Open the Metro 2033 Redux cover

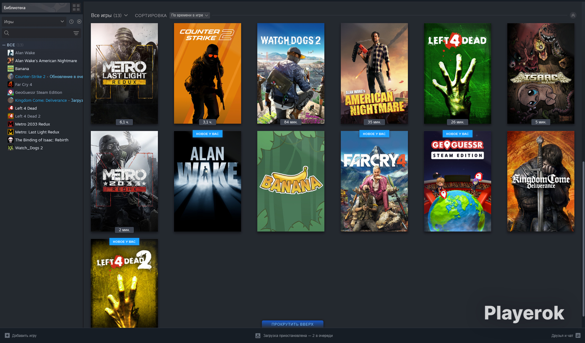pos(124,181)
